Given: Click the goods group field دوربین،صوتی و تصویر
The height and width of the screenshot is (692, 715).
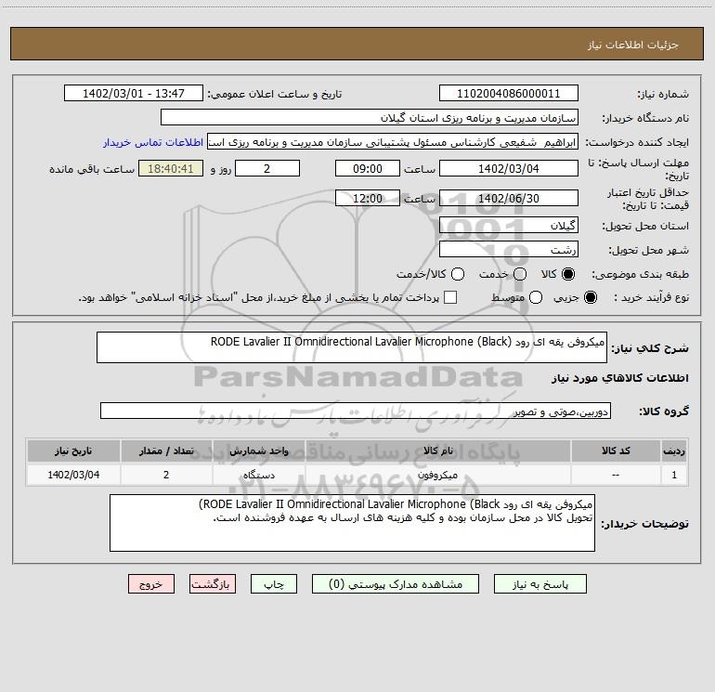Looking at the screenshot, I should 356,411.
